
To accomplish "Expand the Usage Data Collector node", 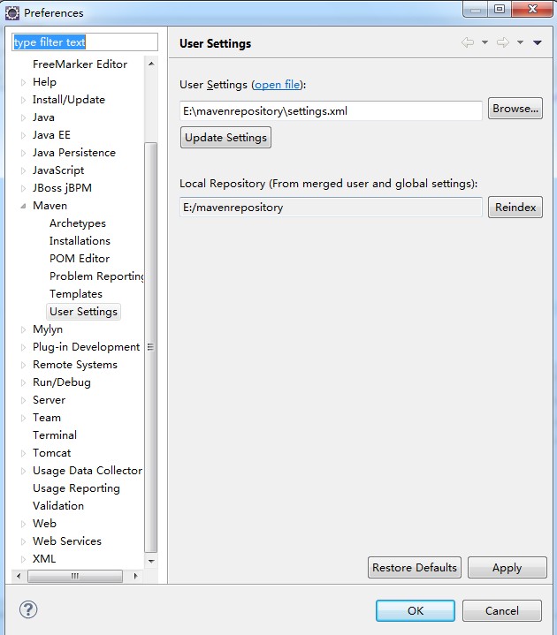I will (x=24, y=471).
